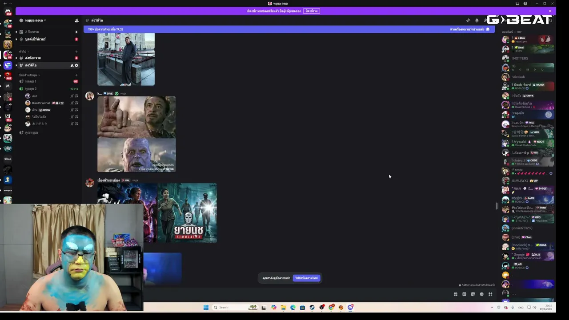Click the mark as read button in the new-messages bar
This screenshot has height=320, width=569.
[x=469, y=29]
